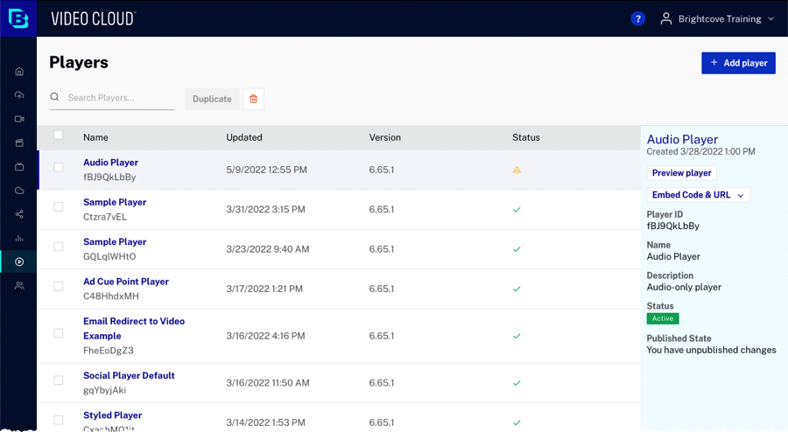This screenshot has height=432, width=788.
Task: Open the Home icon in sidebar
Action: point(19,71)
